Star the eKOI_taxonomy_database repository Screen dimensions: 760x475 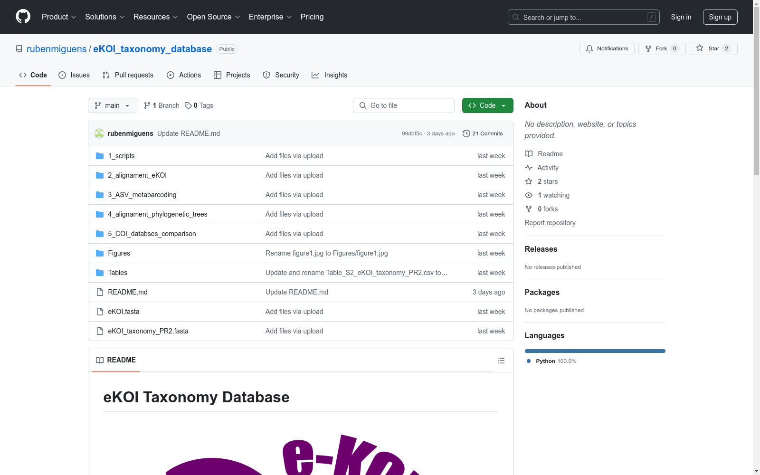click(x=713, y=48)
